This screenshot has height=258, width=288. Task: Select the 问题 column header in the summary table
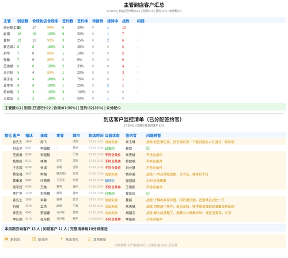(x=141, y=21)
